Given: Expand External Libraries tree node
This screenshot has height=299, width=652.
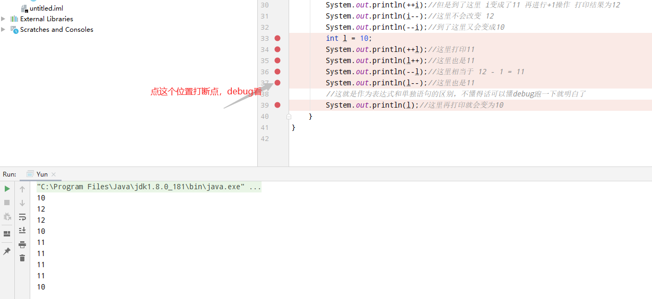Looking at the screenshot, I should (4, 19).
